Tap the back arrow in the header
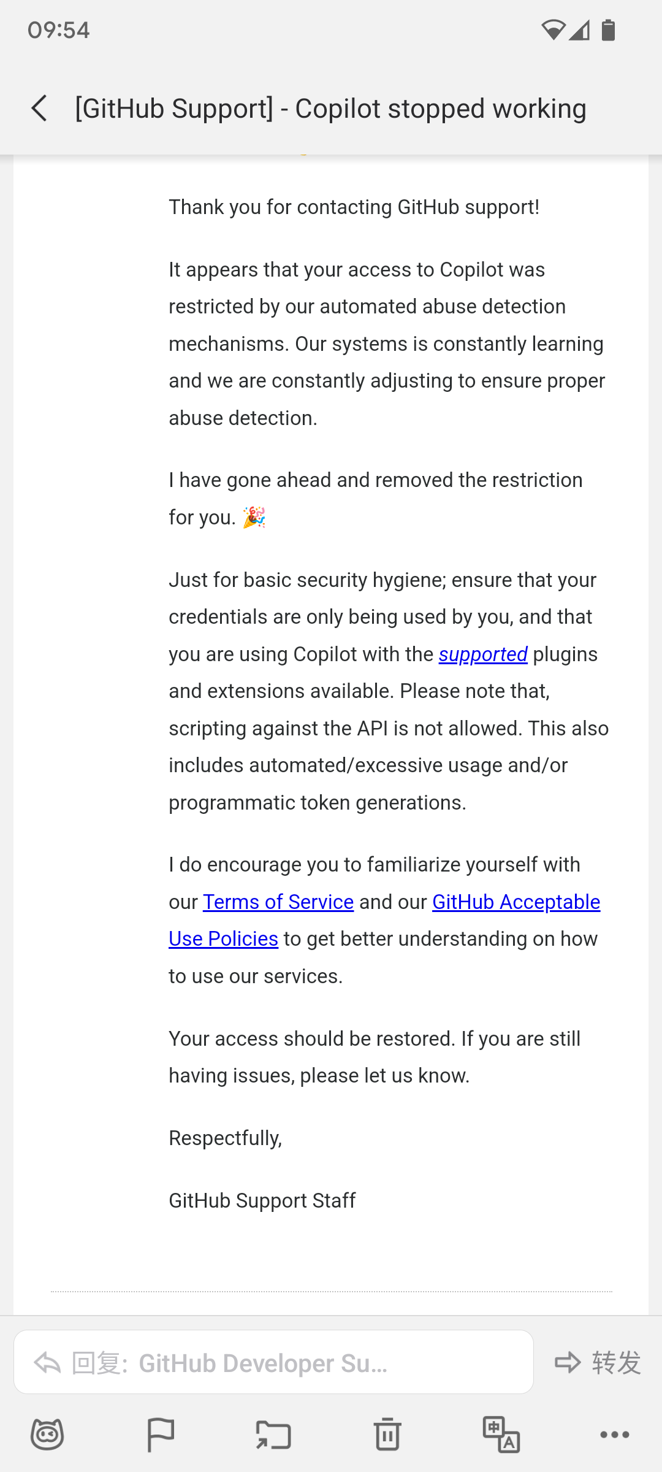 [x=39, y=109]
